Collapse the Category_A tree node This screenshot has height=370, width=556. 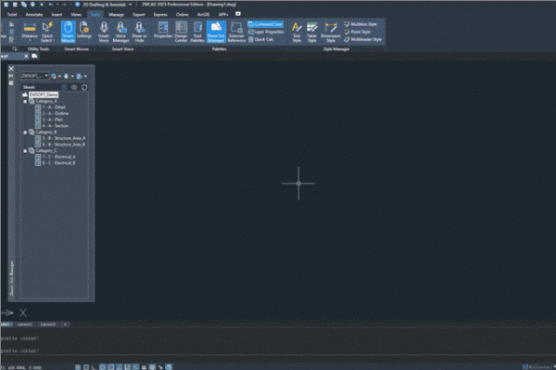tap(25, 101)
